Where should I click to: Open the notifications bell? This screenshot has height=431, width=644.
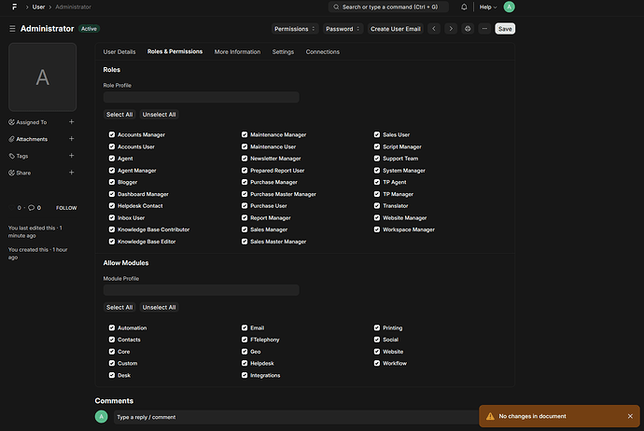pyautogui.click(x=463, y=7)
